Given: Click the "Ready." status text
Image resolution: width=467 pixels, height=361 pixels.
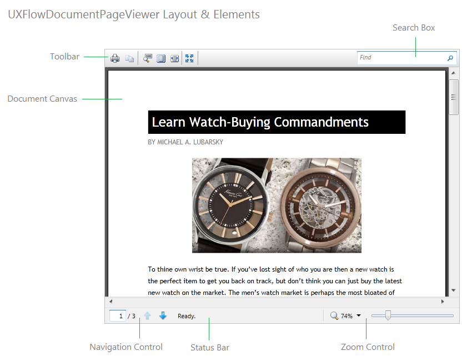Looking at the screenshot, I should point(187,316).
